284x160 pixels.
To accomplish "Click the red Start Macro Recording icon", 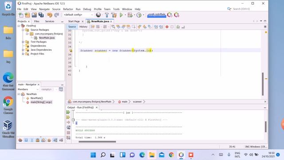I will tap(167, 27).
